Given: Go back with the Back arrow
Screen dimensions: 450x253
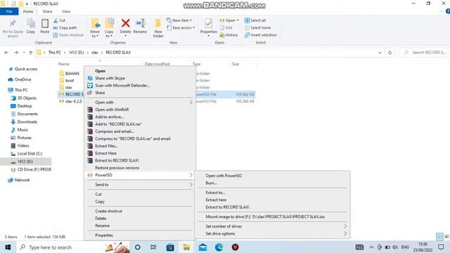Looking at the screenshot, I should tap(6, 53).
